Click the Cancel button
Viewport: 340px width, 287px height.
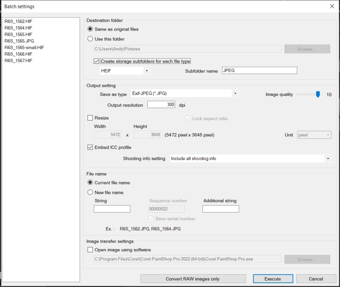pyautogui.click(x=316, y=278)
